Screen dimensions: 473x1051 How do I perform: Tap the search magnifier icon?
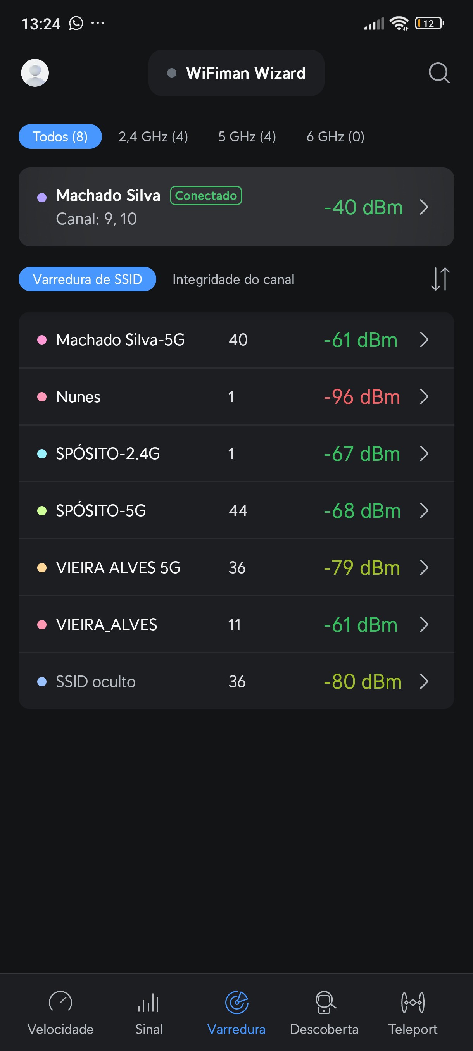point(439,73)
